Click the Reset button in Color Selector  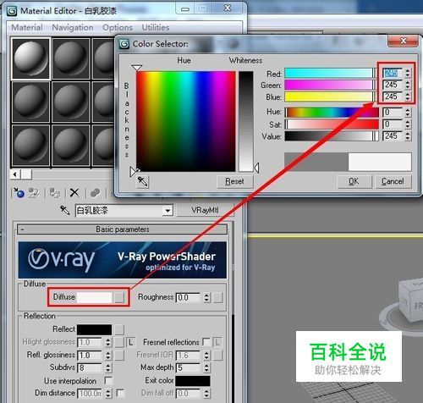point(234,181)
